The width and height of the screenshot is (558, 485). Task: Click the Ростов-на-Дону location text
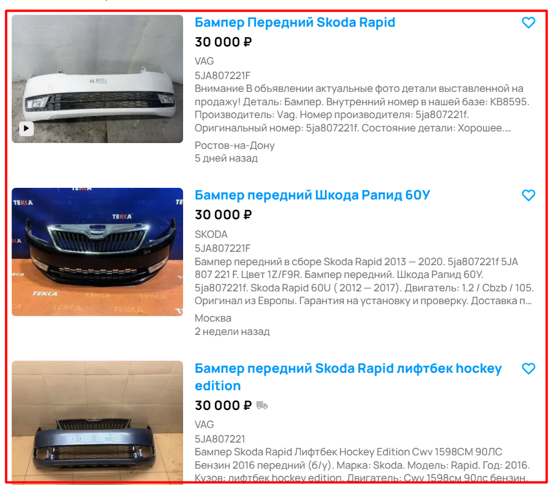point(234,145)
